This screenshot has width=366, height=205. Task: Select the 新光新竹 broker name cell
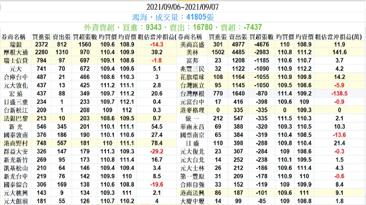[x=16, y=160]
